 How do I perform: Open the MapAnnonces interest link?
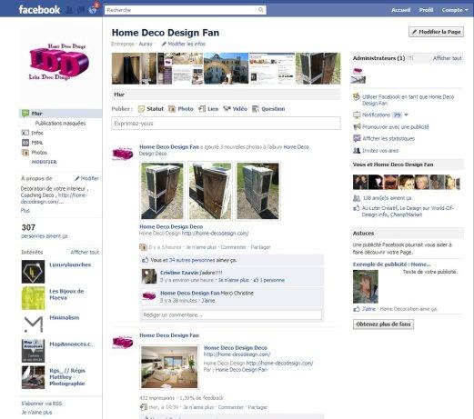[72, 344]
